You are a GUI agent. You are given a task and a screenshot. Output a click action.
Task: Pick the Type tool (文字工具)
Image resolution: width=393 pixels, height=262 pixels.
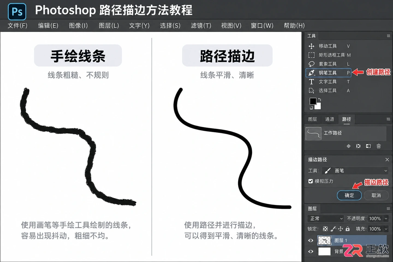pyautogui.click(x=329, y=82)
